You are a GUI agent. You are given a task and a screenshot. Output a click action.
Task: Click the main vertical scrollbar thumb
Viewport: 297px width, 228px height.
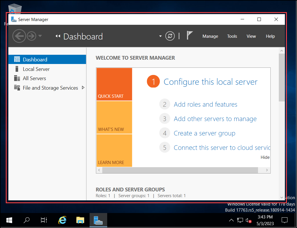click(x=282, y=78)
